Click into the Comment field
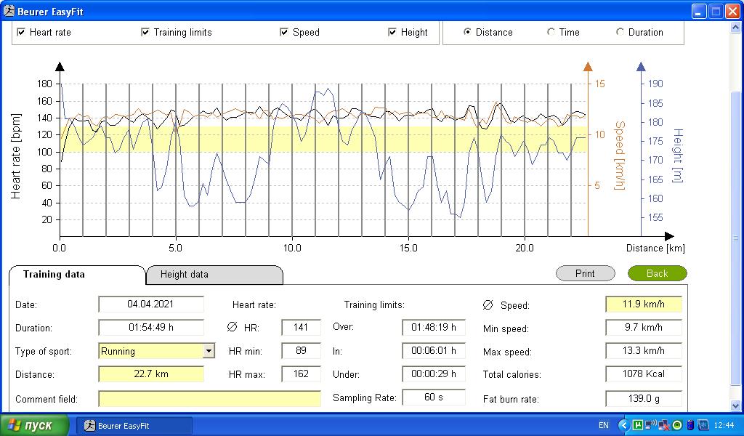Screen dimensions: 744x436 (210, 398)
